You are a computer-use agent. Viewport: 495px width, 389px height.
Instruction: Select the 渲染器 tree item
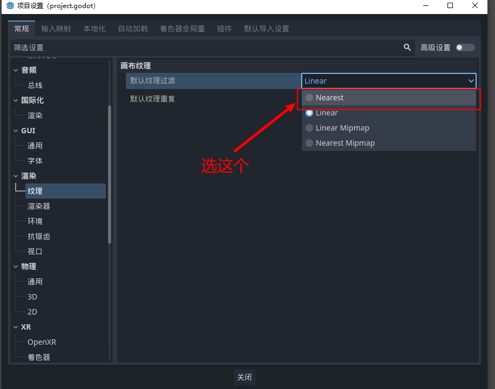[38, 206]
